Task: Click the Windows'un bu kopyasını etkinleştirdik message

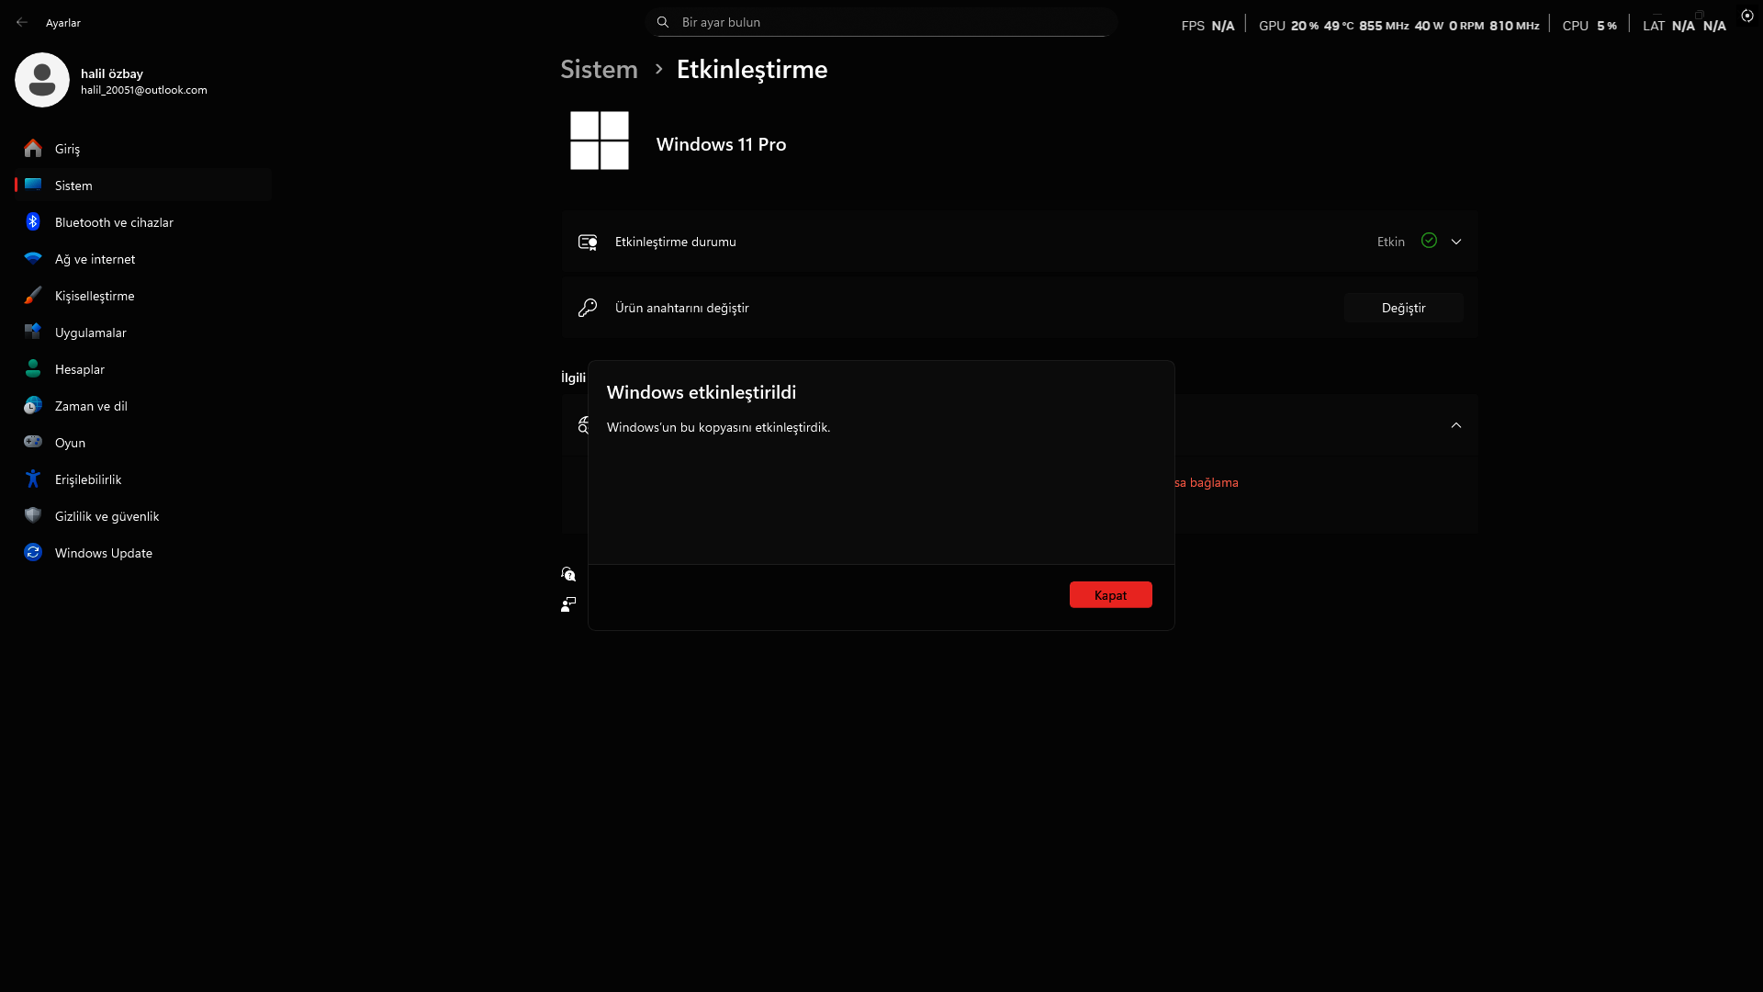Action: 718,427
